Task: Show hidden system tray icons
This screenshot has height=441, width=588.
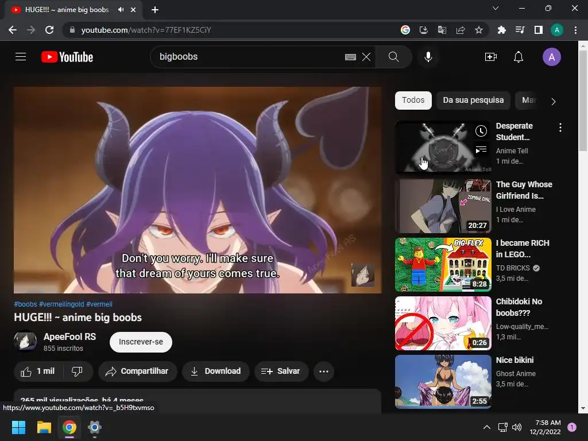Action: click(x=487, y=427)
